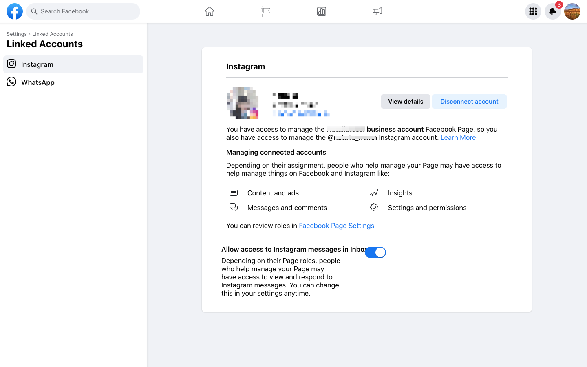Go to the Home icon tab
The image size is (587, 367).
(210, 11)
